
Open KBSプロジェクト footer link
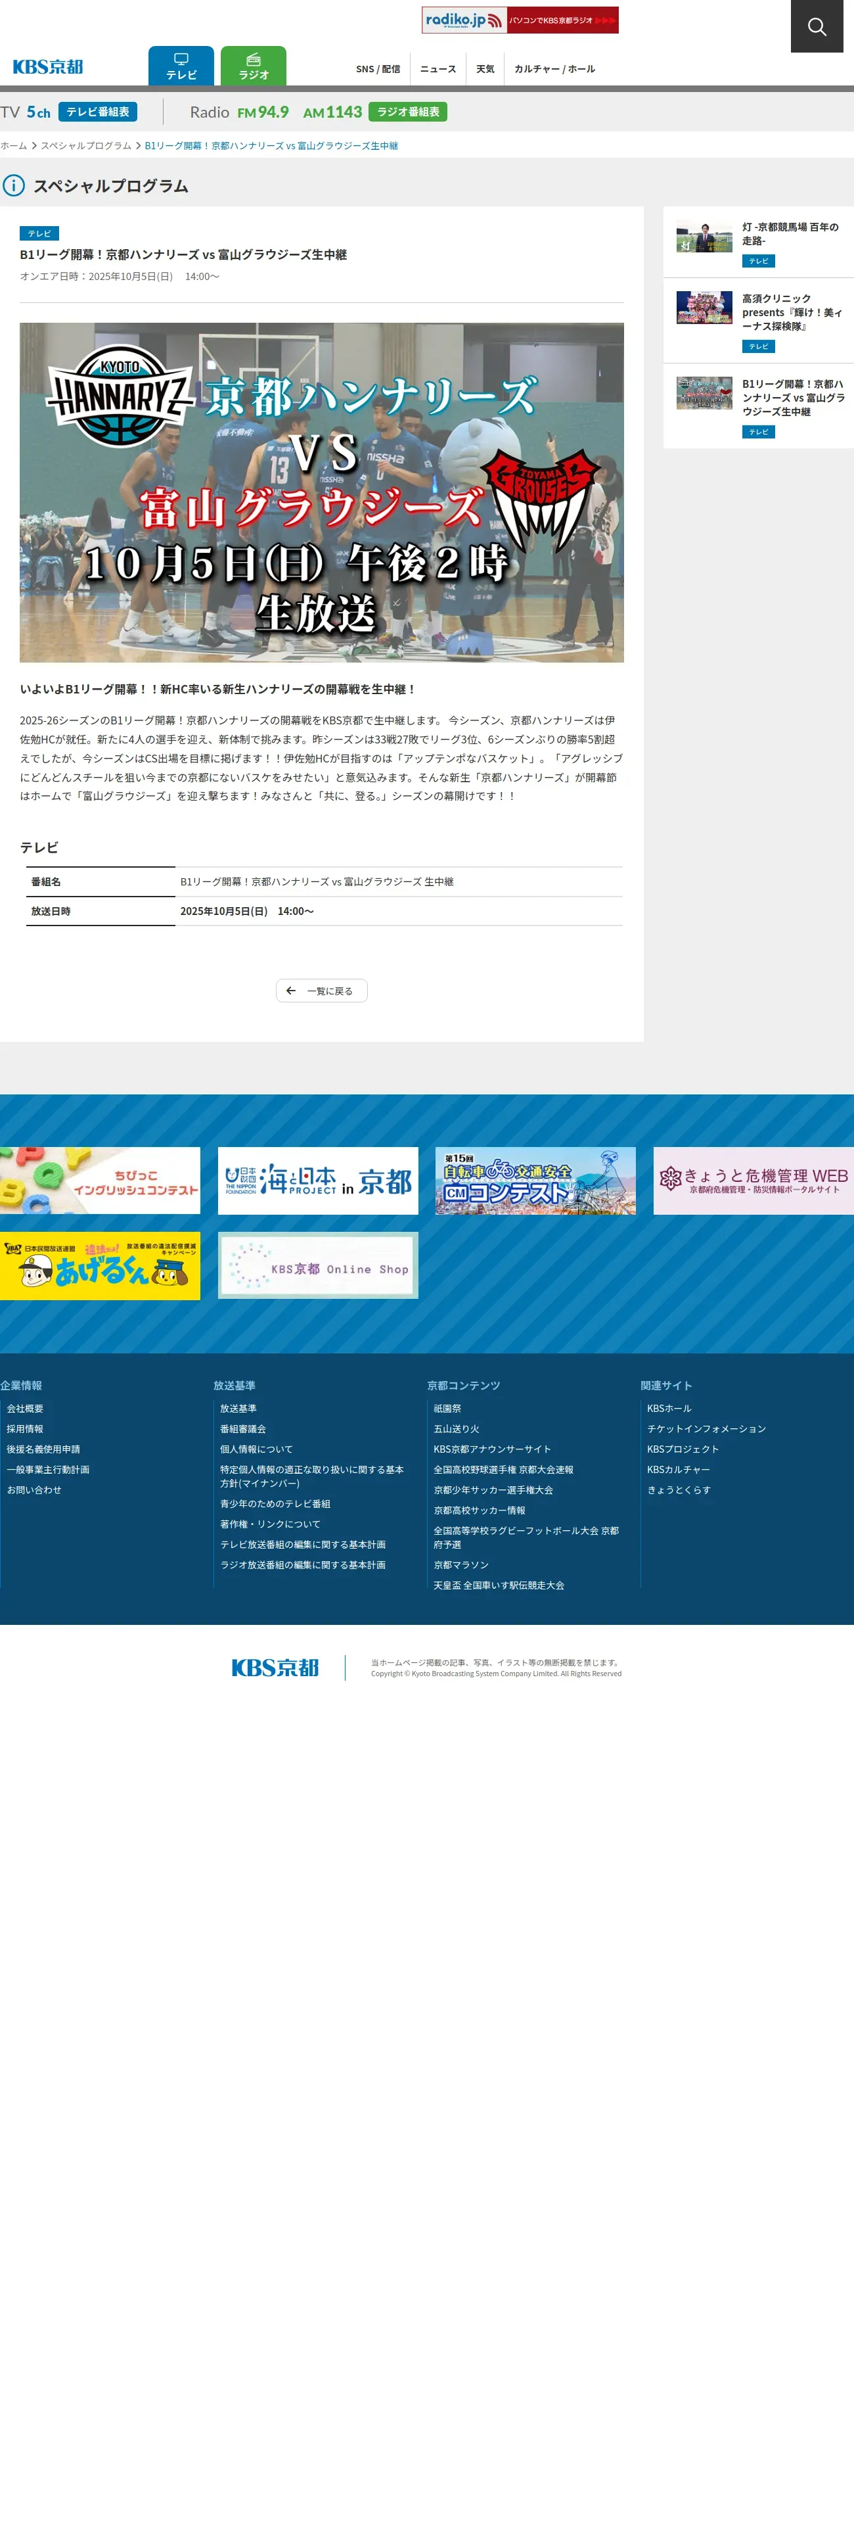[683, 1450]
